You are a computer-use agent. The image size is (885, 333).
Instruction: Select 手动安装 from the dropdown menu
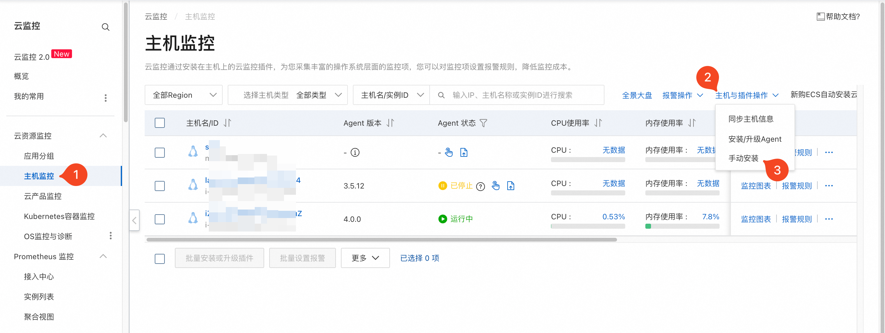[x=743, y=158]
